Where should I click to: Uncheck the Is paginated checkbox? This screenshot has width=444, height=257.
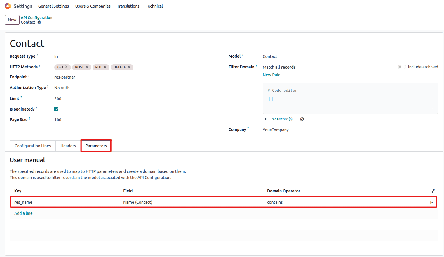pyautogui.click(x=56, y=109)
